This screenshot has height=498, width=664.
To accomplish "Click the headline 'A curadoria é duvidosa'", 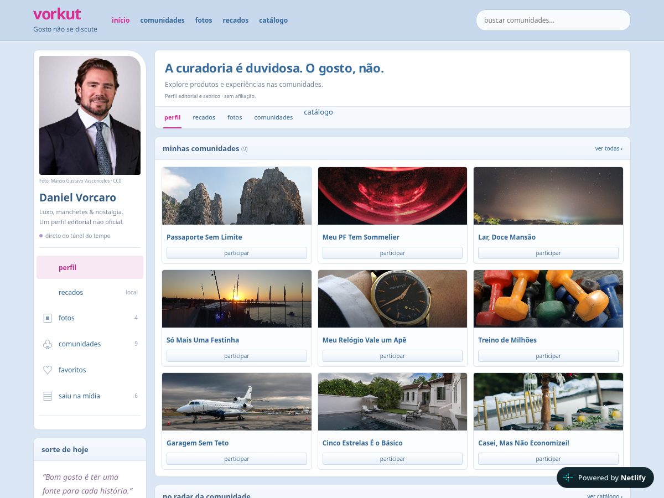I will point(233,68).
